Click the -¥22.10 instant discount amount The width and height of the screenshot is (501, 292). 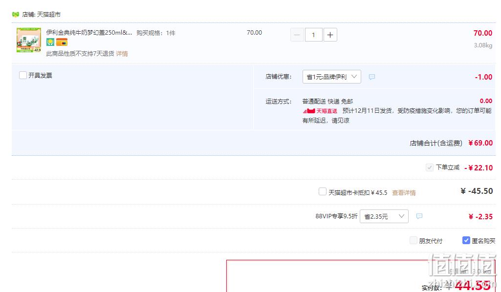tap(479, 167)
